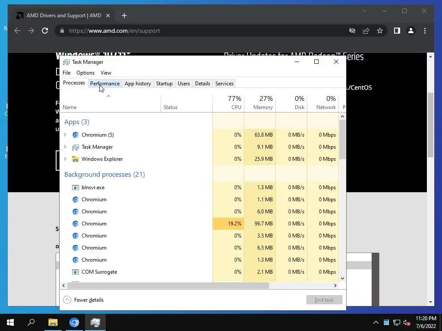Screen dimensions: 442x331
Task: Open the tab search chevron in browser
Action: pos(364,11)
